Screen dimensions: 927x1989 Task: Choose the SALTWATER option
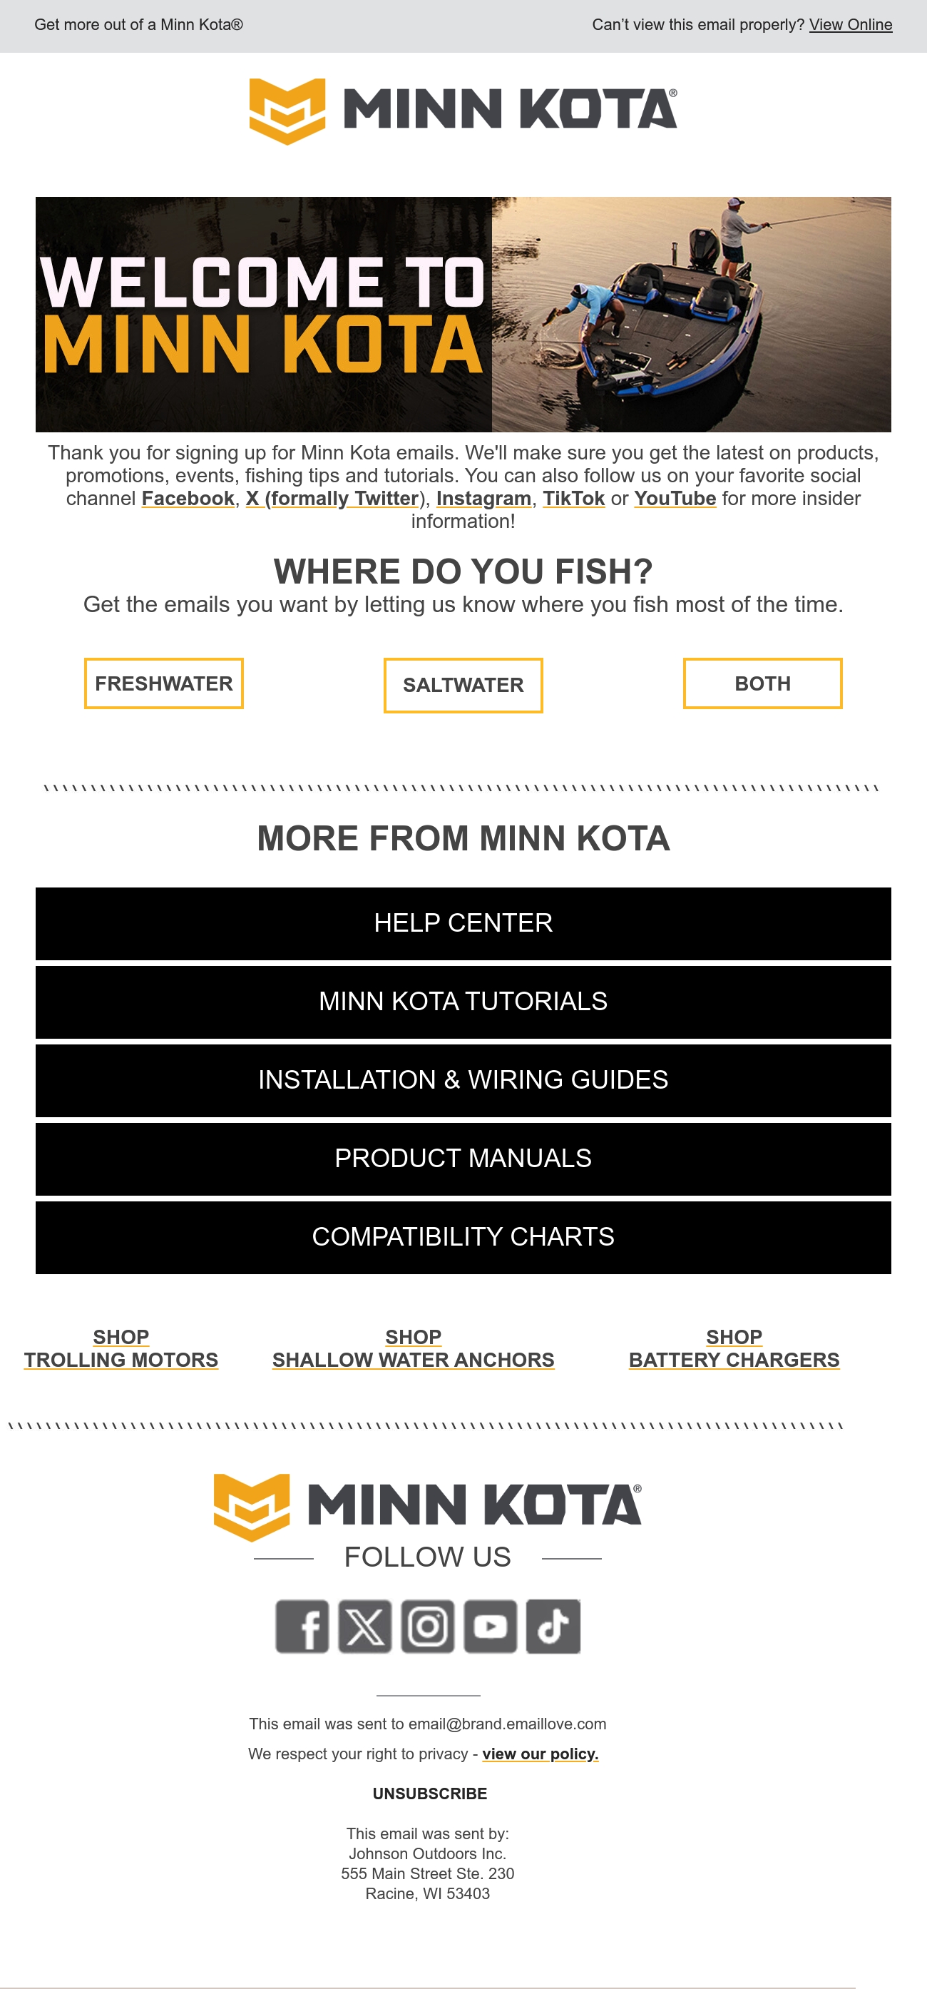coord(463,685)
